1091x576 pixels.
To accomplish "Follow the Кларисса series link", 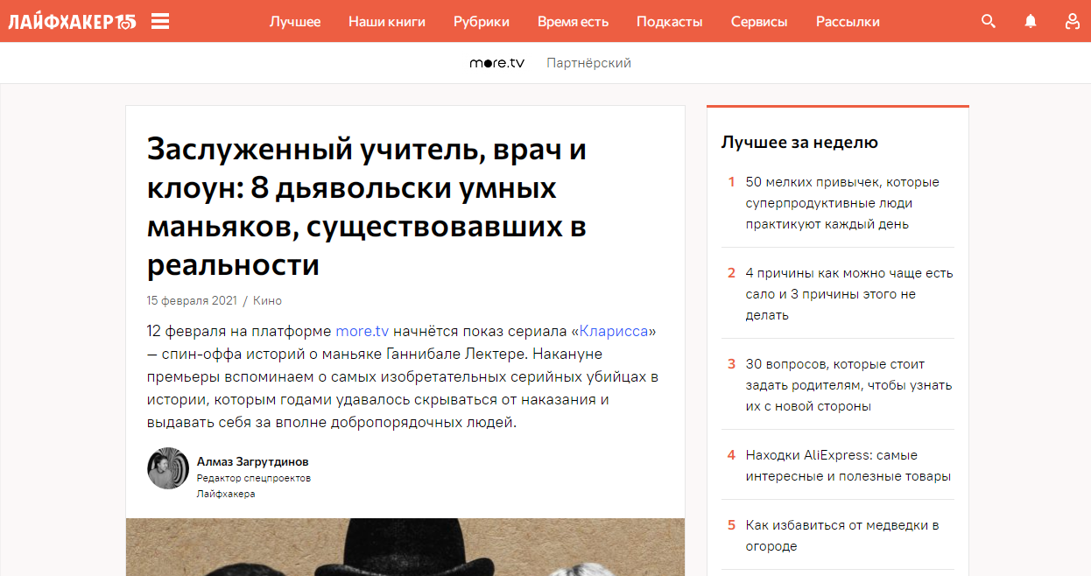I will (614, 332).
